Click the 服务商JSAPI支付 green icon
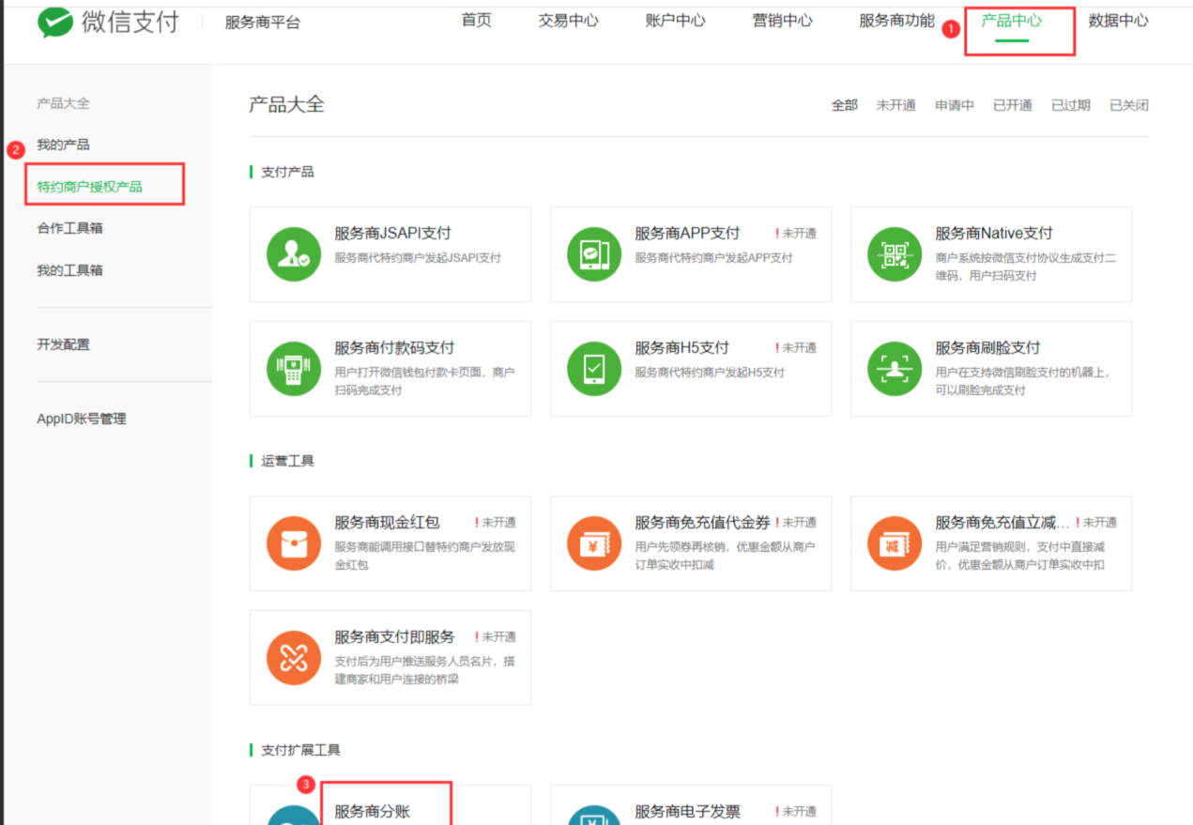This screenshot has width=1193, height=825. click(294, 254)
